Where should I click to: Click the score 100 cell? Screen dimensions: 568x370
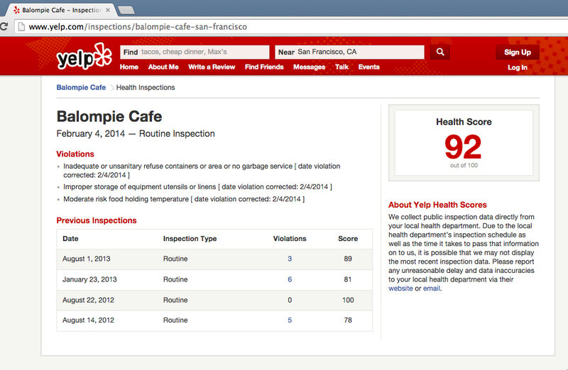click(x=348, y=301)
